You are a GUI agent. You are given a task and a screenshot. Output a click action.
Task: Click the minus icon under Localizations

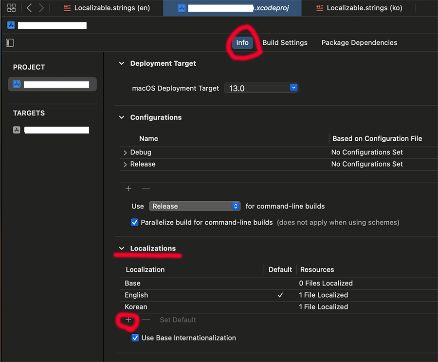tap(146, 320)
